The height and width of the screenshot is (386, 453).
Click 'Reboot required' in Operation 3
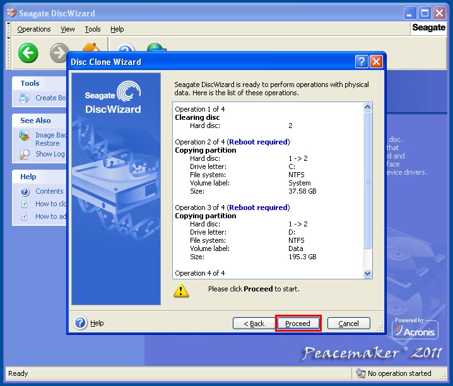tap(258, 208)
